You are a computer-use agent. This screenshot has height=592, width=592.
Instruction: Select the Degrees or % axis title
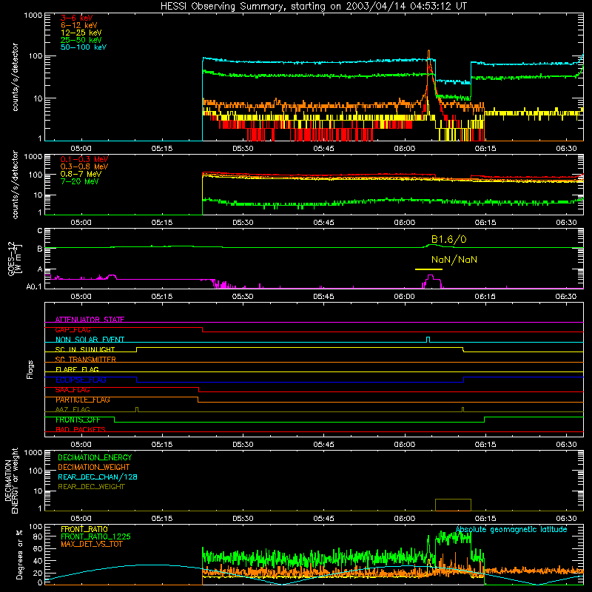(x=19, y=554)
